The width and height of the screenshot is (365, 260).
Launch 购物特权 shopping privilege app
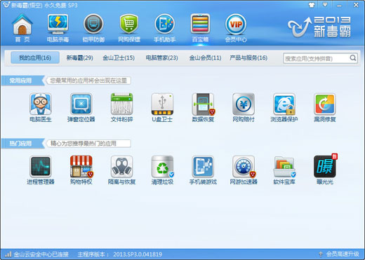click(81, 170)
